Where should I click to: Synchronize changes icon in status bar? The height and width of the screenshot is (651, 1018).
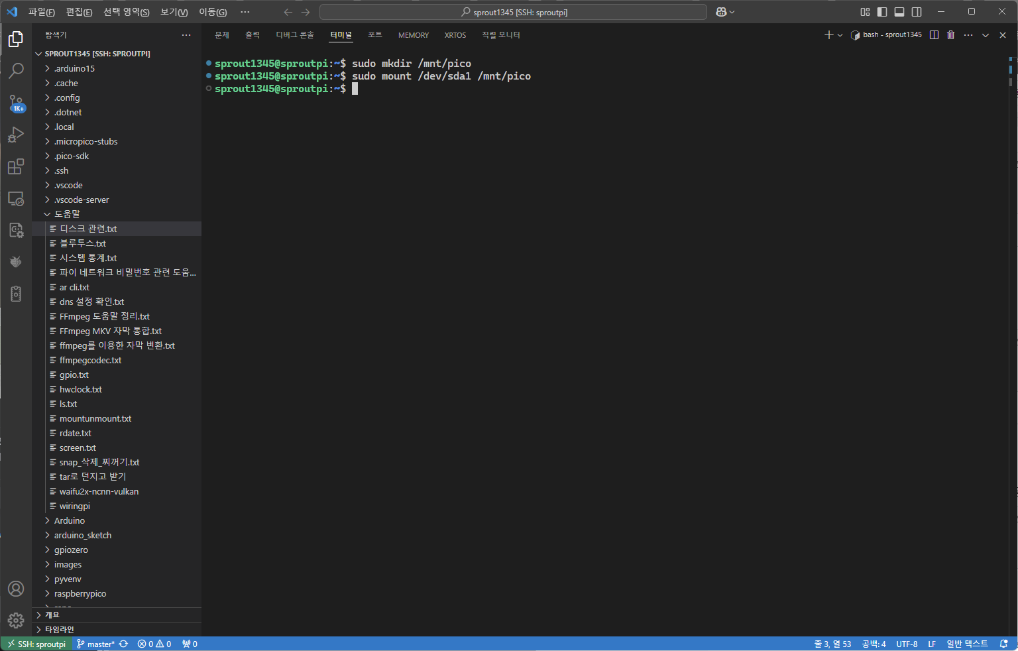pos(123,644)
